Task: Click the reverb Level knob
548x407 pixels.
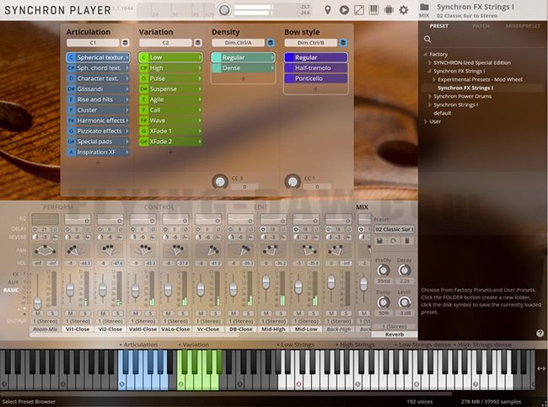Action: (405, 303)
